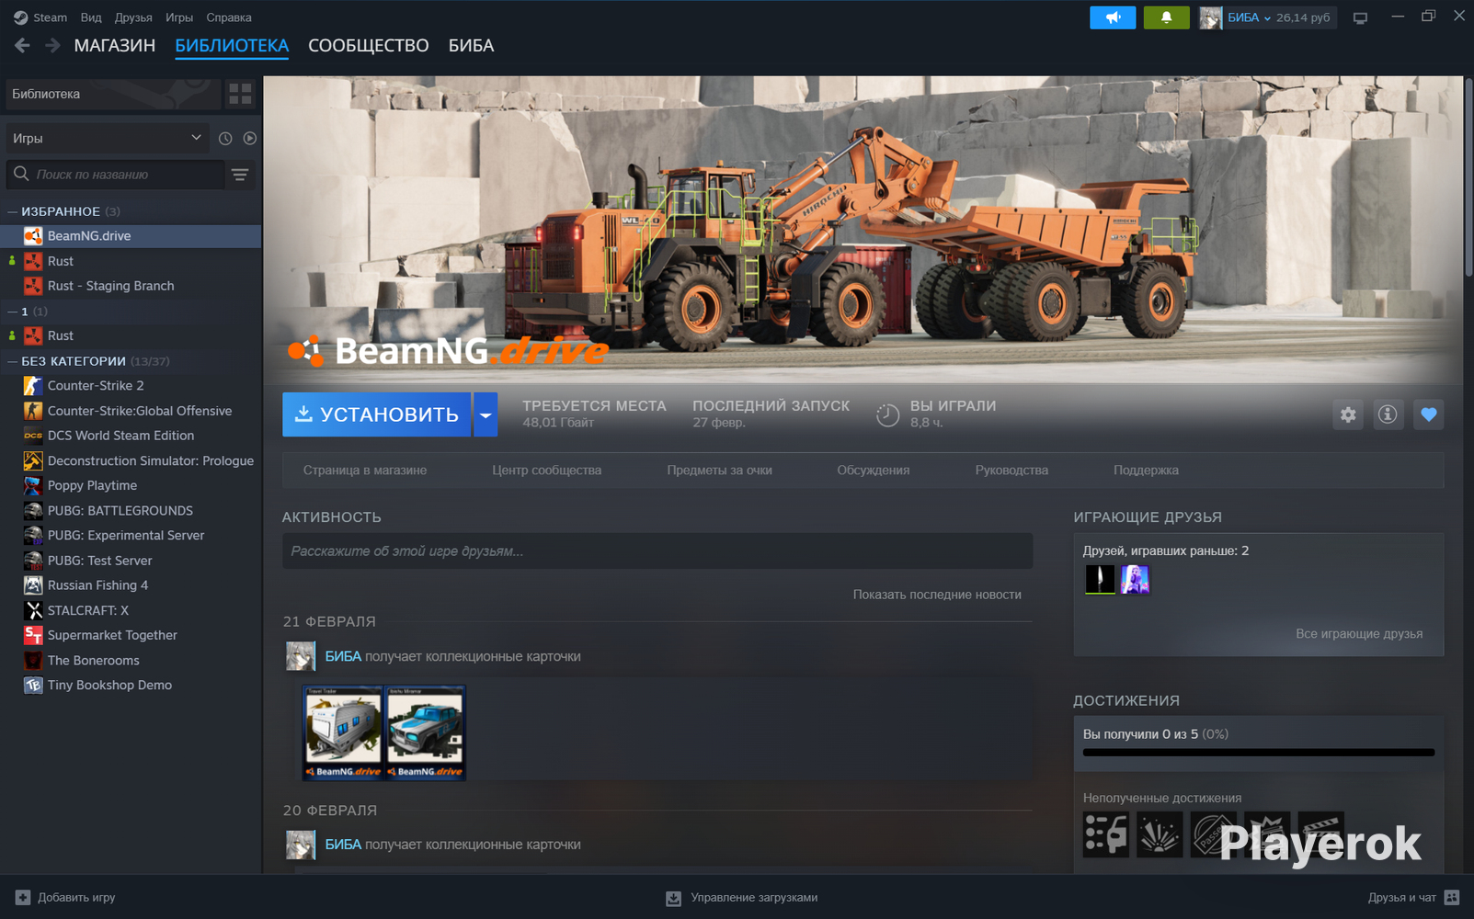Image resolution: width=1474 pixels, height=919 pixels.
Task: Click the Add a game plus icon
Action: [23, 897]
